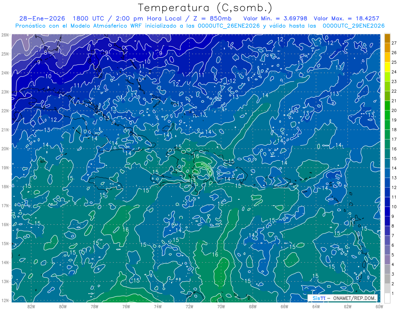Click the '20N' latitude axis label
This screenshot has width=403, height=311.
5,149
